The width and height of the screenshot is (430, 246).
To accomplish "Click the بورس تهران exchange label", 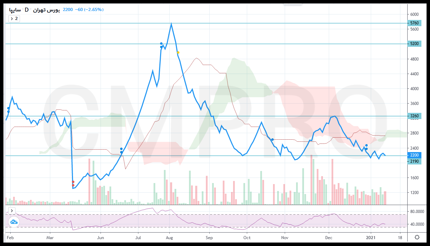I will (x=47, y=10).
